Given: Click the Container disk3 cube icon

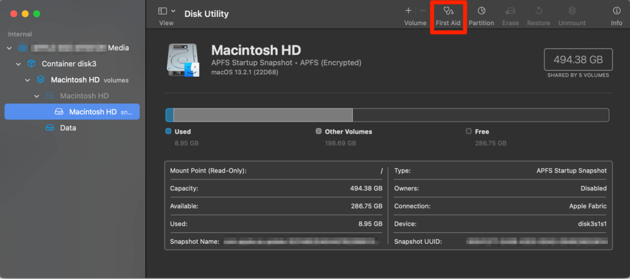Looking at the screenshot, I should [x=31, y=64].
